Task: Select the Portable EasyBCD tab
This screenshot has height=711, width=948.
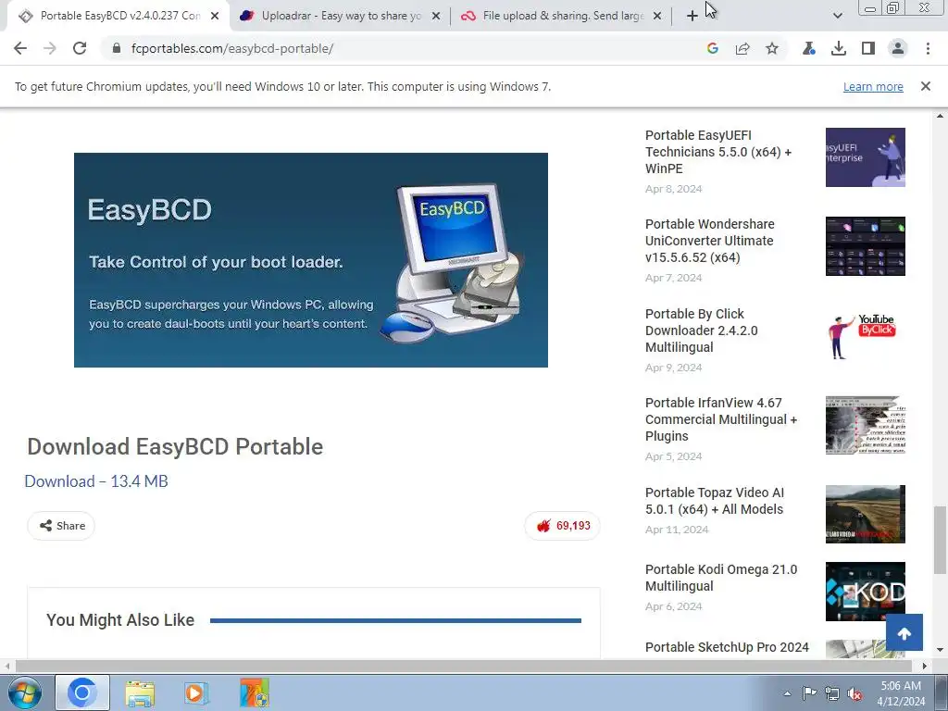Action: click(x=119, y=16)
